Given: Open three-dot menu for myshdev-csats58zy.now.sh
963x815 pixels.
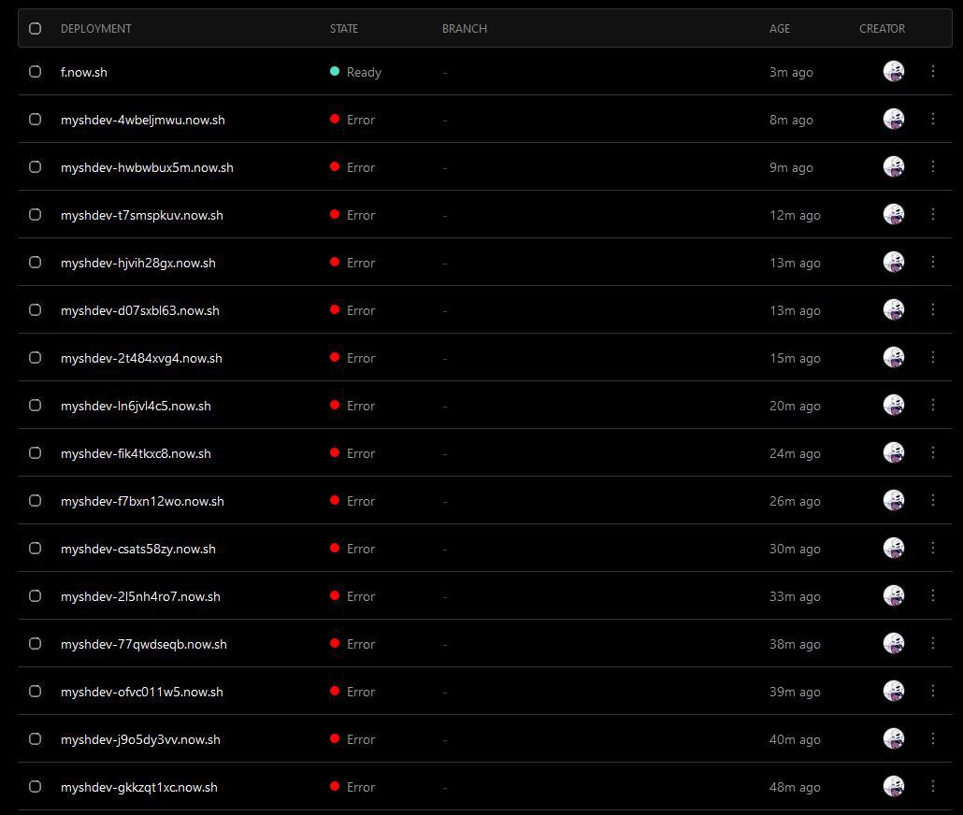Looking at the screenshot, I should [932, 548].
